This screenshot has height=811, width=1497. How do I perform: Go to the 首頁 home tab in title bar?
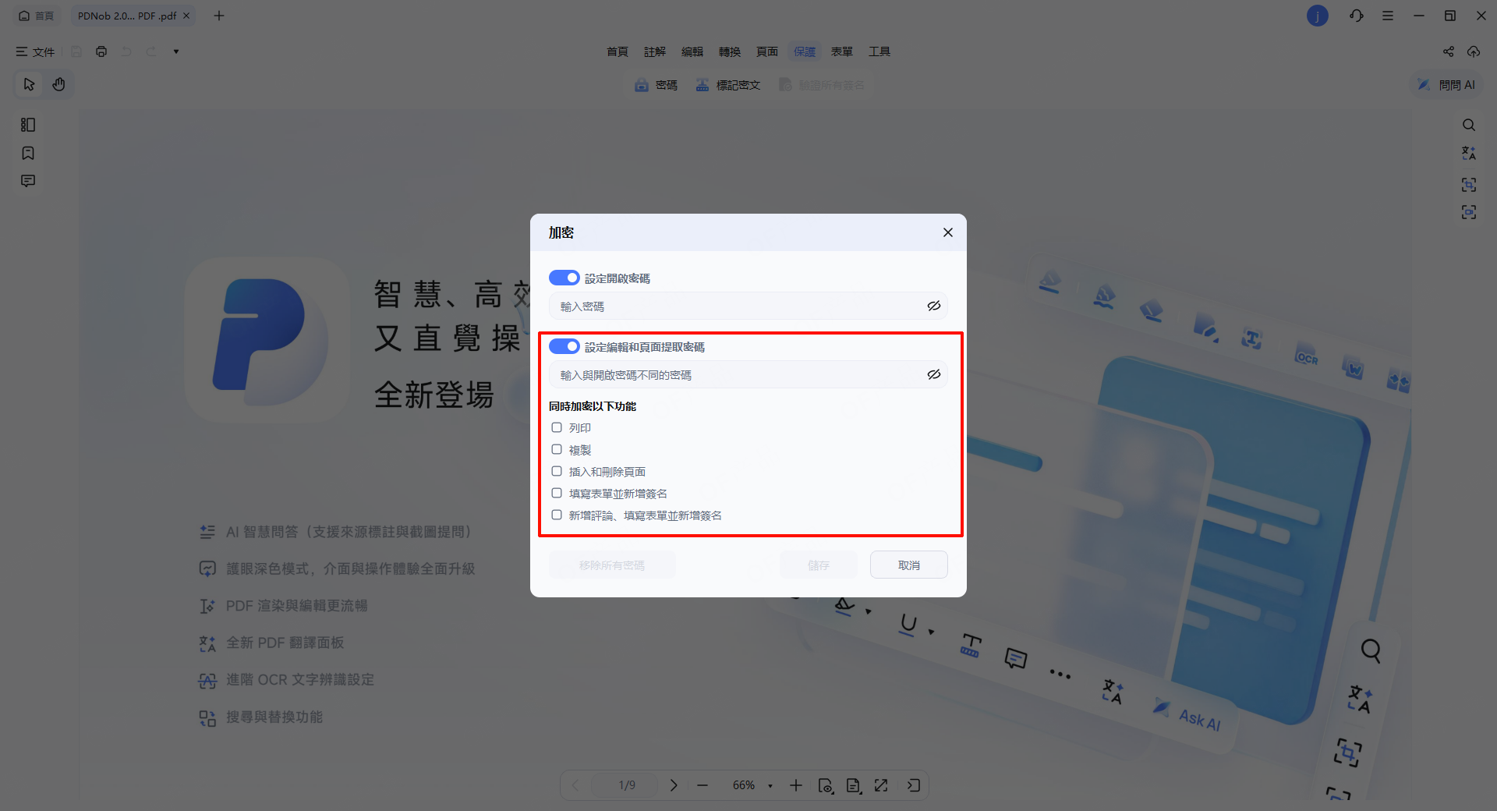(x=36, y=16)
